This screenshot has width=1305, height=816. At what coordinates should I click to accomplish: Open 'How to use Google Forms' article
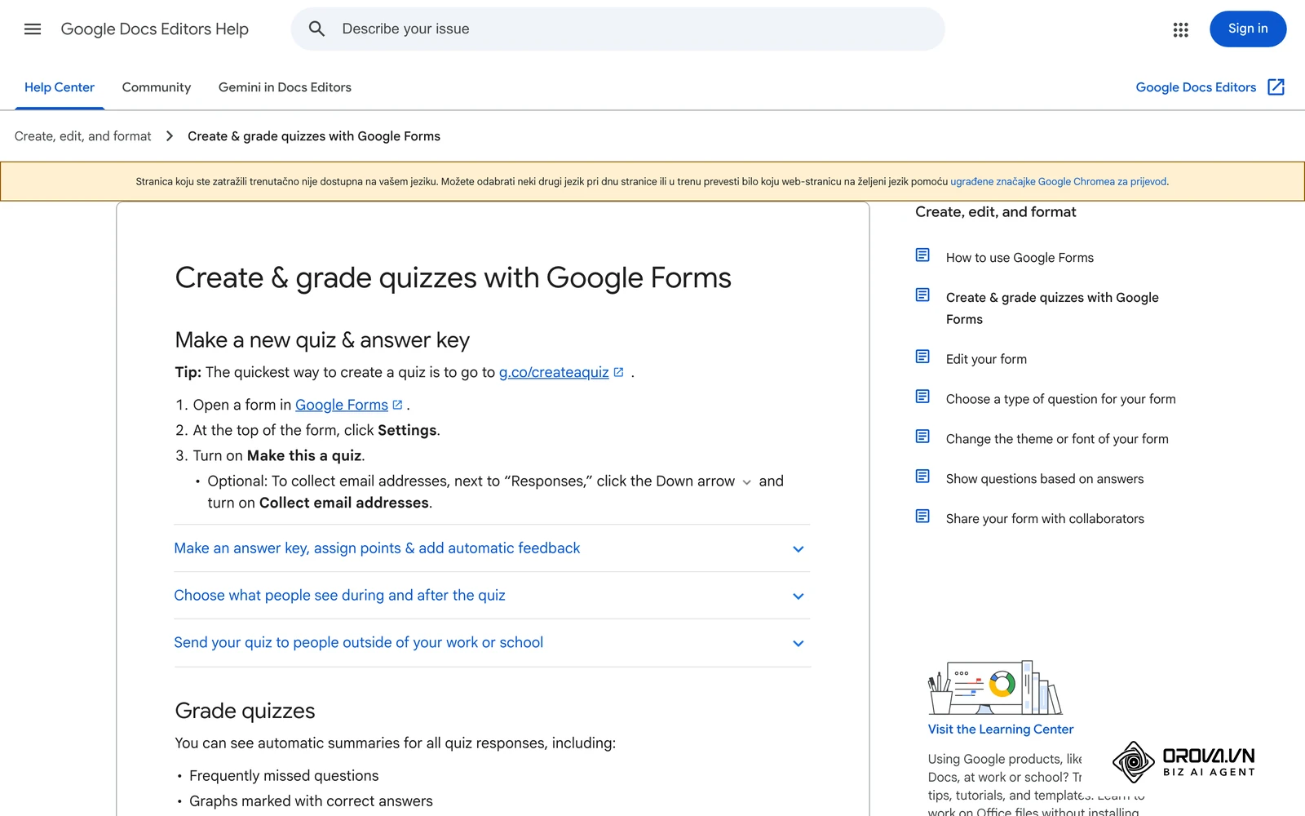tap(1020, 258)
